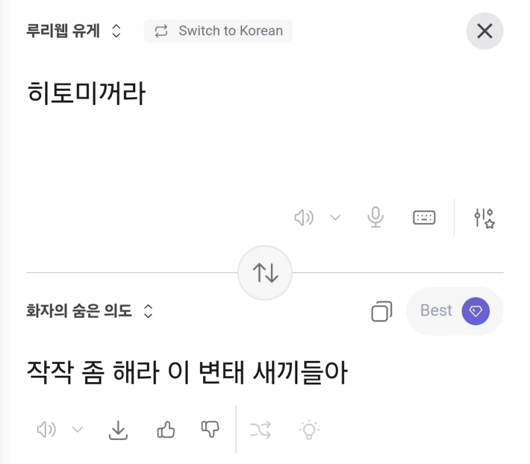Download the translation audio
530x464 pixels.
click(x=118, y=430)
